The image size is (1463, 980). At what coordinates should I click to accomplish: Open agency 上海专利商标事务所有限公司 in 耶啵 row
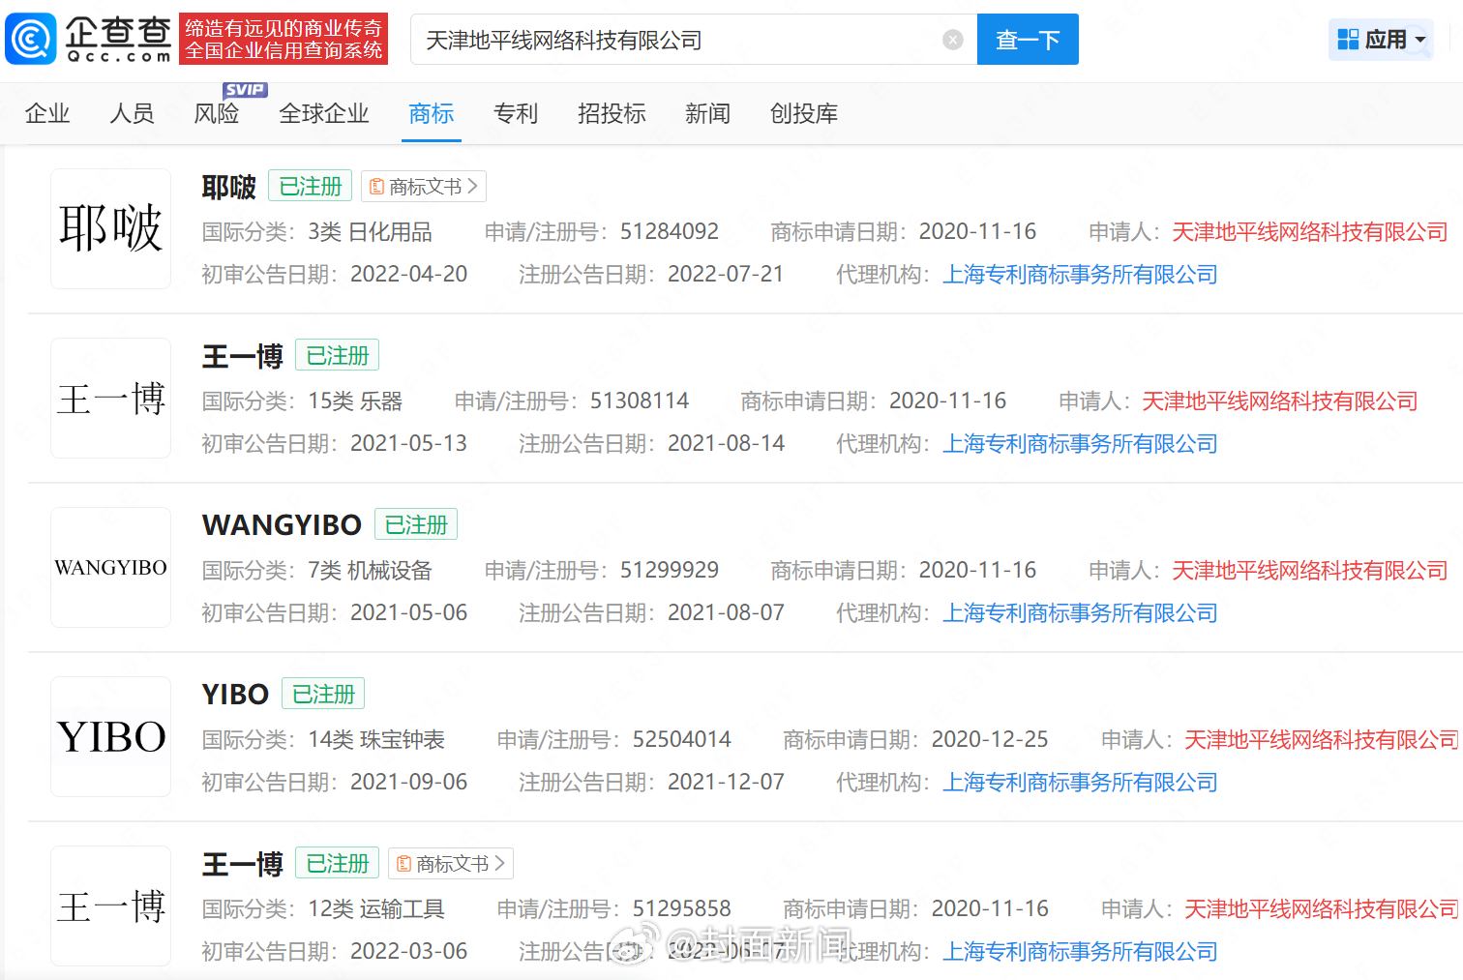[1080, 275]
